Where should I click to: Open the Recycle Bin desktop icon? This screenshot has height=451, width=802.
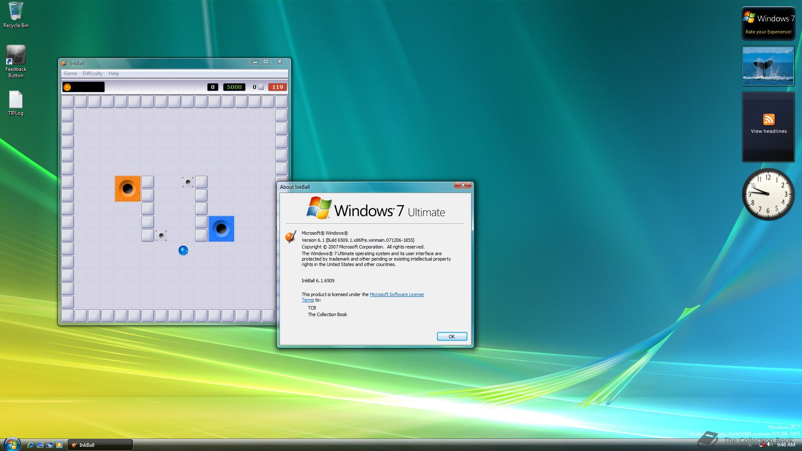coord(16,15)
